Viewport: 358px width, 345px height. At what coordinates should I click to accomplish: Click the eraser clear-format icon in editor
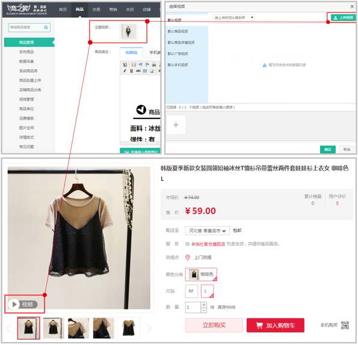152,71
